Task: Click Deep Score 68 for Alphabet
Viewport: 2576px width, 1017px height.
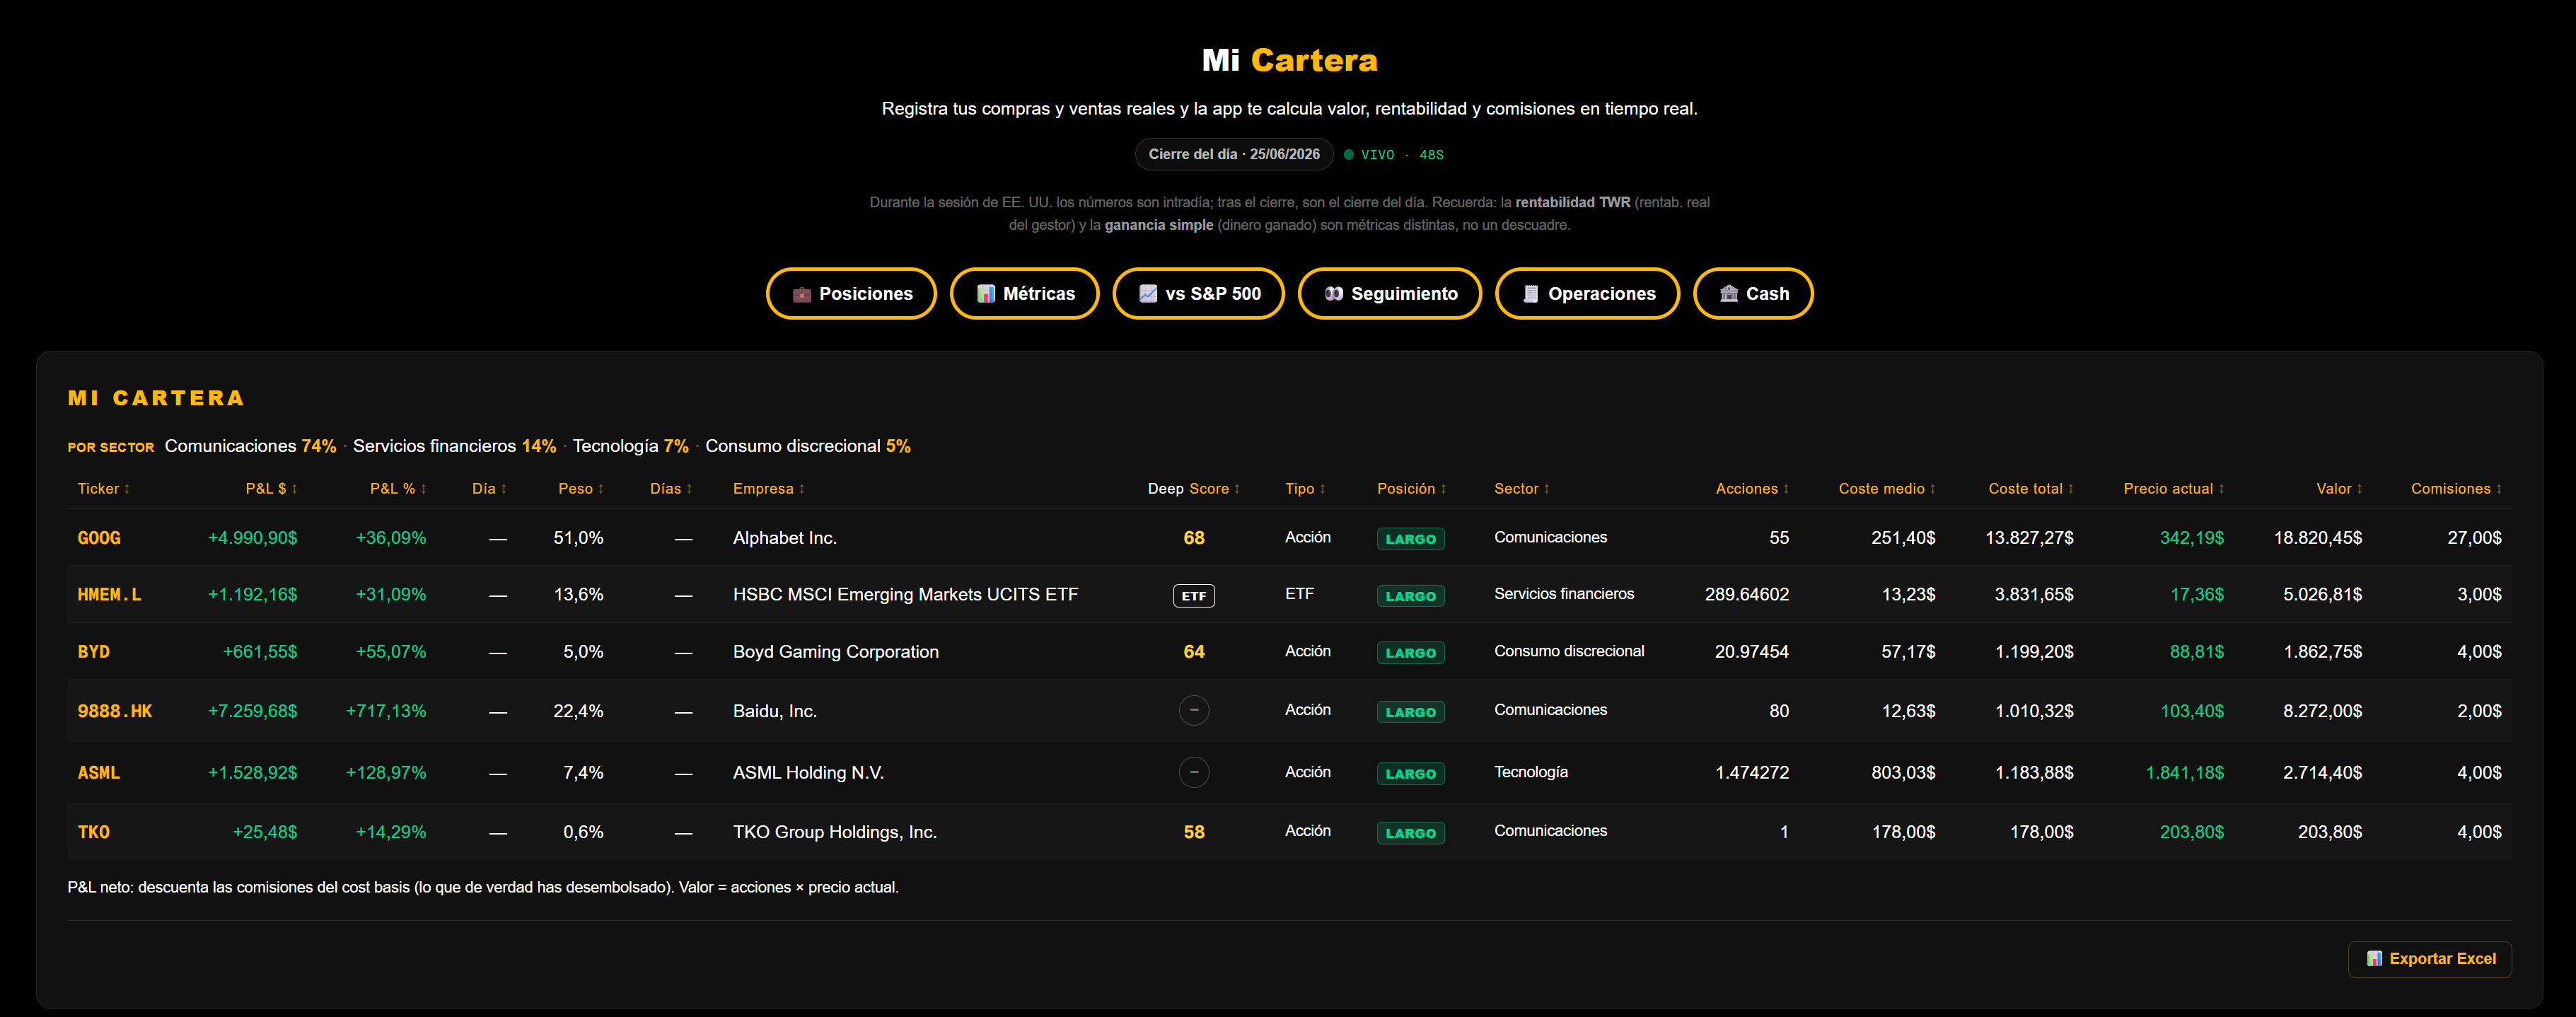Action: click(1194, 538)
